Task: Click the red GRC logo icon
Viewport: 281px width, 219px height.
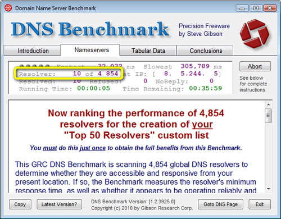Action: coord(254,33)
